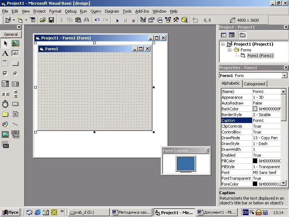This screenshot has width=289, height=217.
Task: Open the Пуск start button
Action: coord(10,212)
